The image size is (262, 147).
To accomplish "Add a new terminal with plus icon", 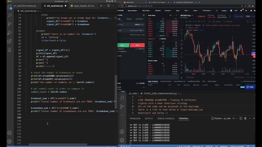I will tap(234, 118).
